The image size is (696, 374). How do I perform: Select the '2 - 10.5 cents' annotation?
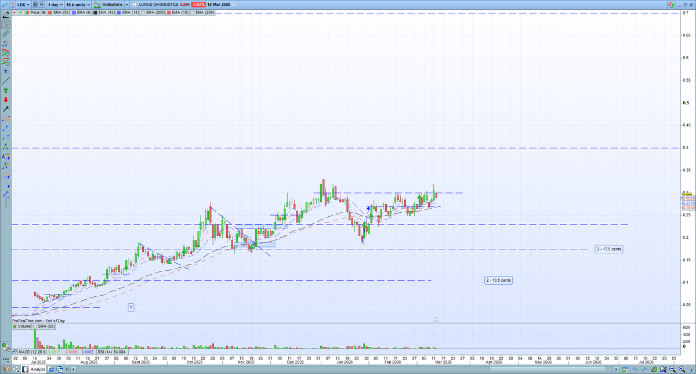click(x=499, y=280)
